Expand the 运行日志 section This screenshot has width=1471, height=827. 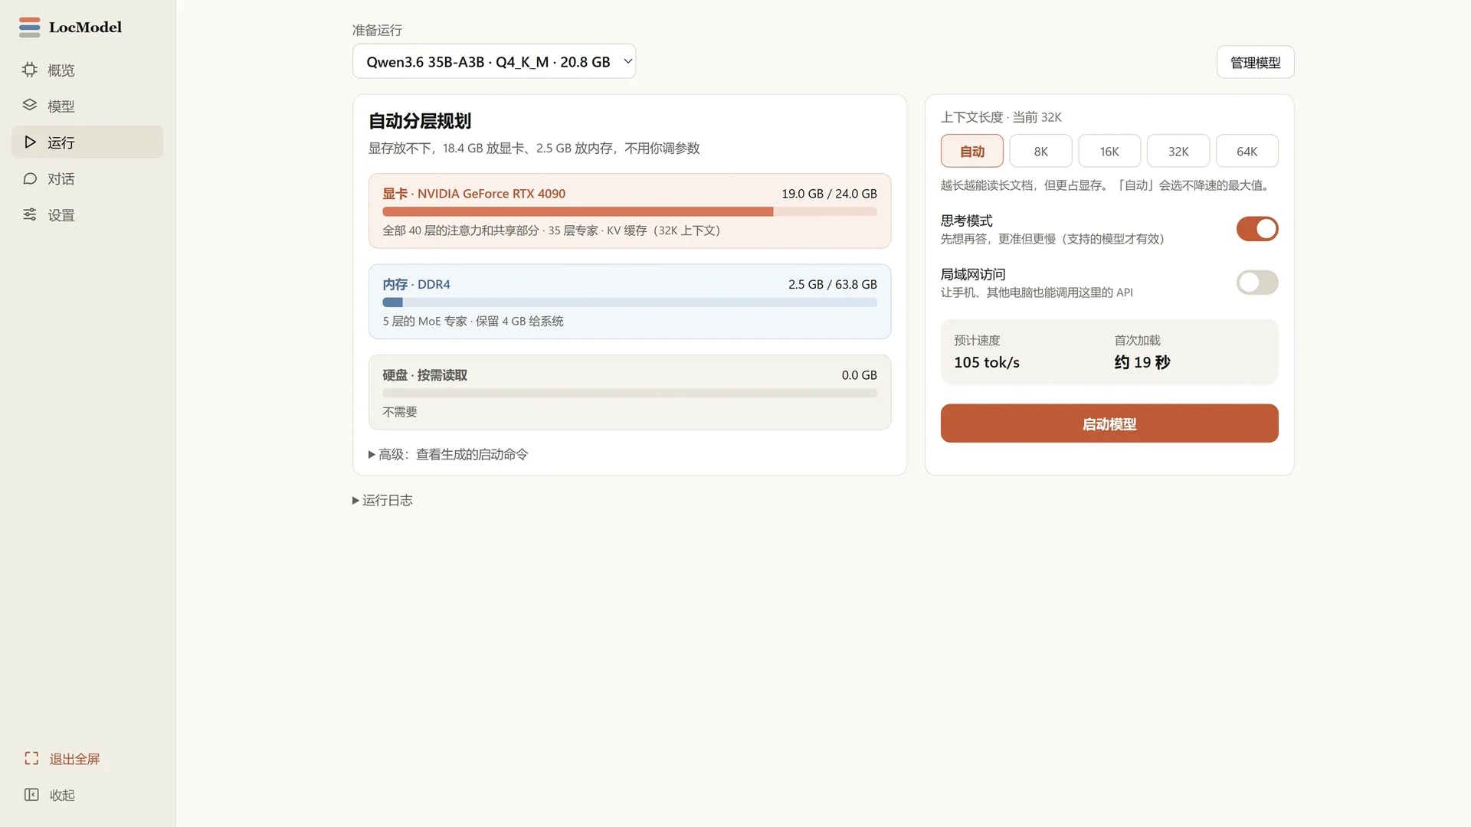pos(382,500)
